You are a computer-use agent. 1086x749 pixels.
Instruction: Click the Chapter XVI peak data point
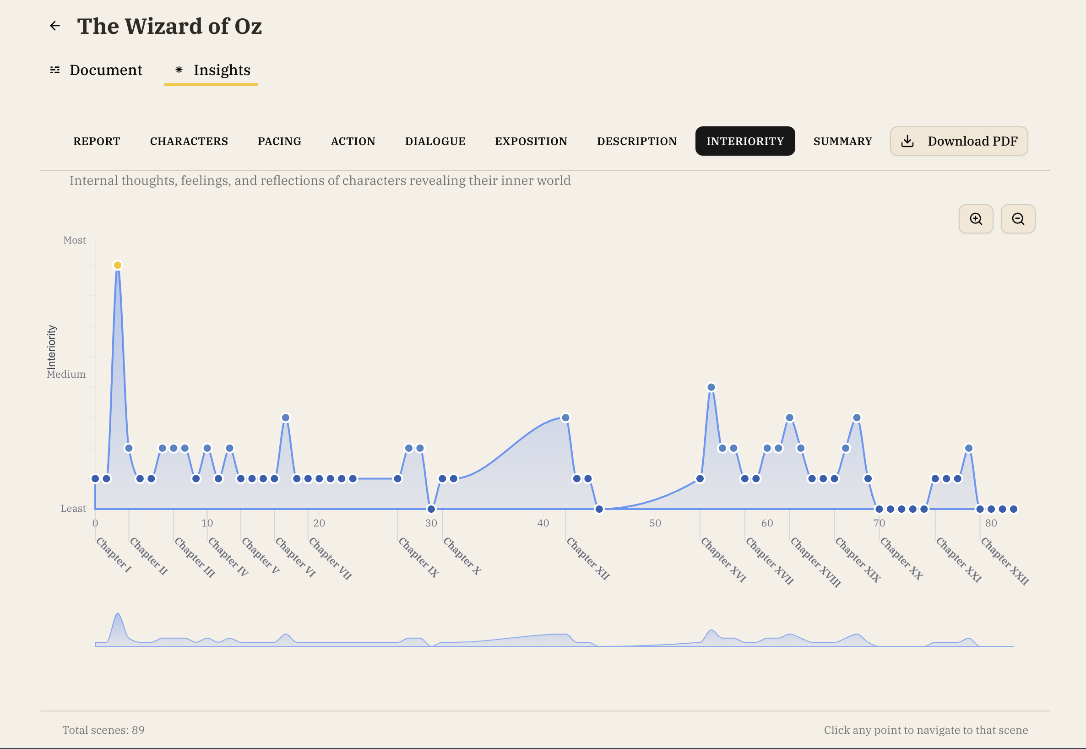coord(711,387)
